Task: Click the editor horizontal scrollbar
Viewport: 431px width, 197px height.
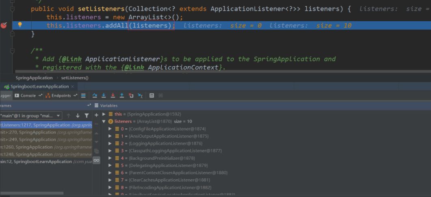Action: 223,71
